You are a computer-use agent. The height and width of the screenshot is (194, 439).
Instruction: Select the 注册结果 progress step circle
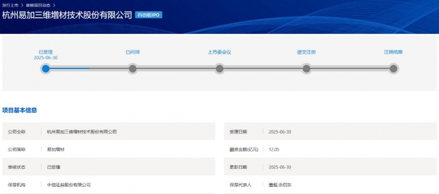(394, 68)
